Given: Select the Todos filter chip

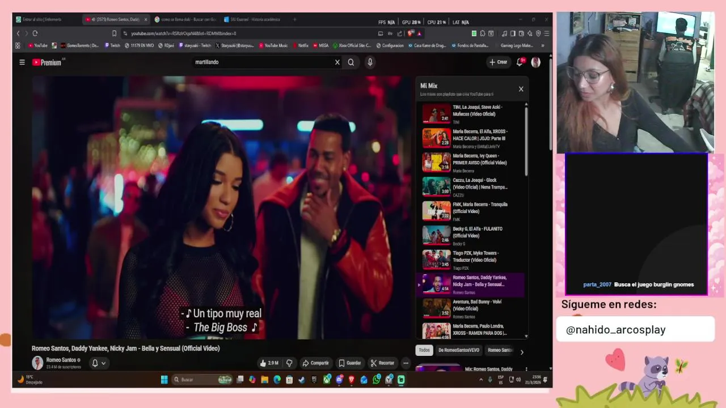Looking at the screenshot, I should pos(424,350).
